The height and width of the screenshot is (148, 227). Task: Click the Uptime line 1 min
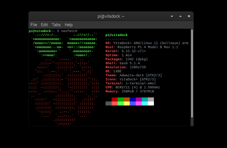click(x=118, y=55)
